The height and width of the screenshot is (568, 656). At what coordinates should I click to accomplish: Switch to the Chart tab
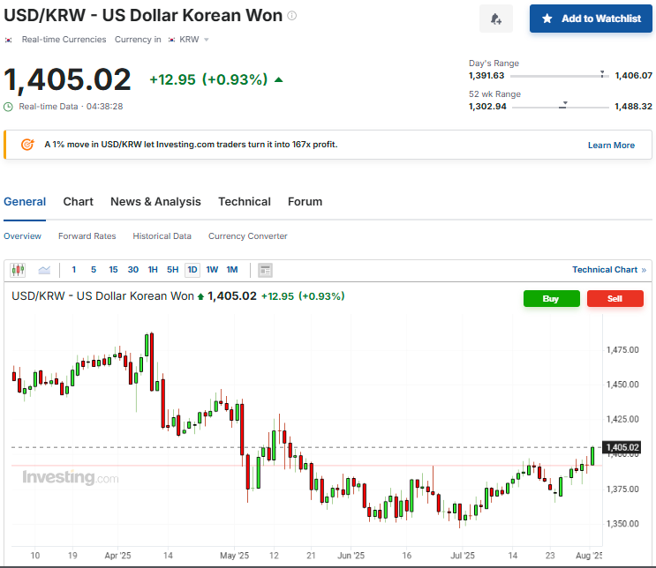tap(79, 202)
